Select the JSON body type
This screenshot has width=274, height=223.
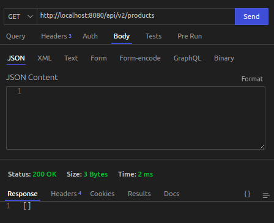point(16,58)
